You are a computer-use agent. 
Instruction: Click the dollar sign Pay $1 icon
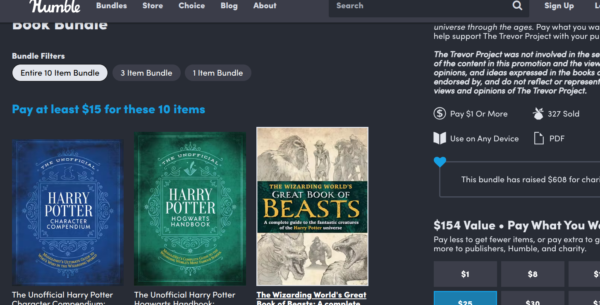point(440,114)
